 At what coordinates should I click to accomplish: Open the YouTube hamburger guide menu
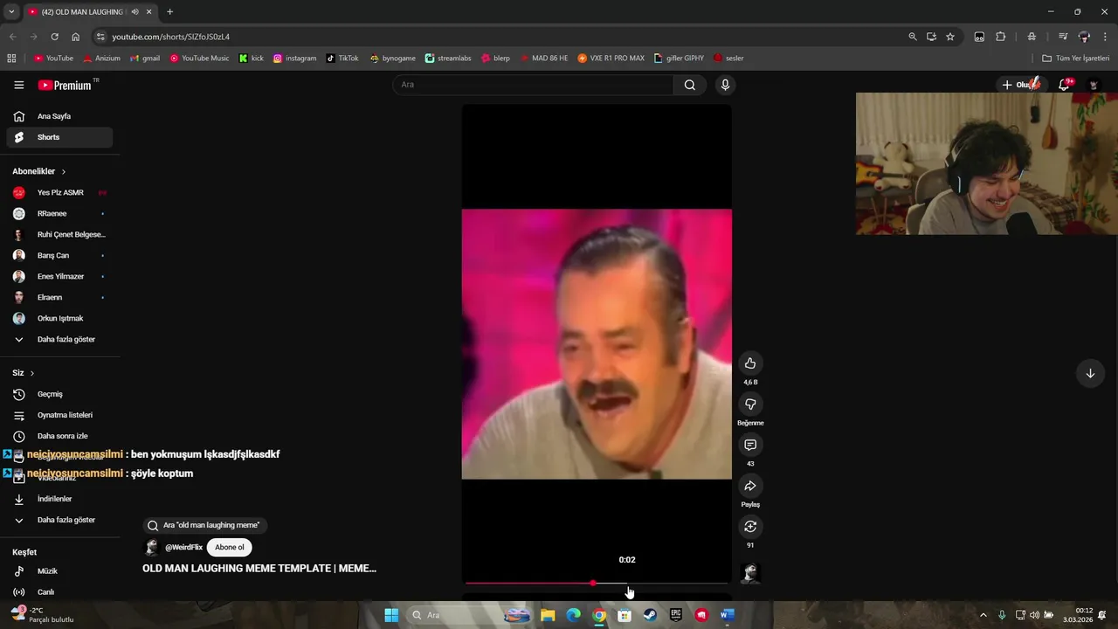18,85
